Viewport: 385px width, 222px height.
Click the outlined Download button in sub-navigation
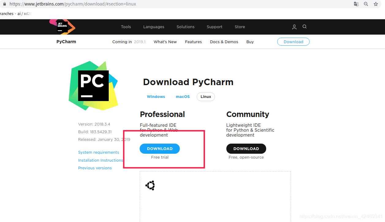(x=293, y=42)
